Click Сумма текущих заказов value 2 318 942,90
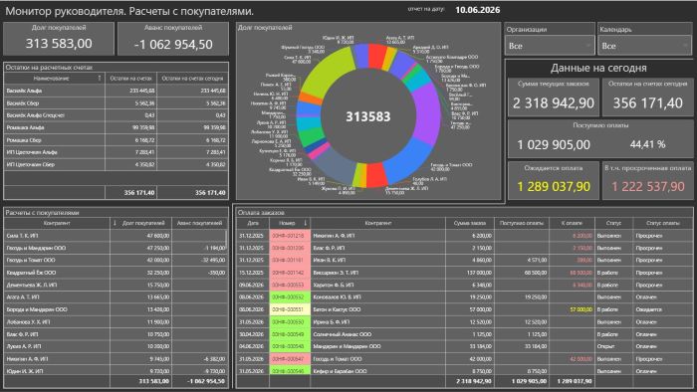 point(554,103)
